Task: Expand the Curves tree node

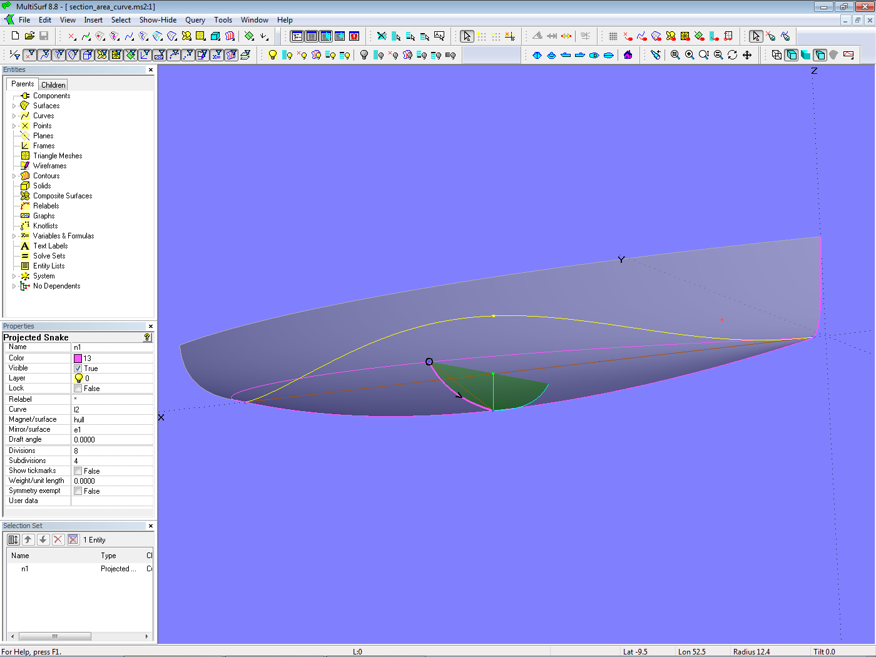Action: [x=14, y=116]
